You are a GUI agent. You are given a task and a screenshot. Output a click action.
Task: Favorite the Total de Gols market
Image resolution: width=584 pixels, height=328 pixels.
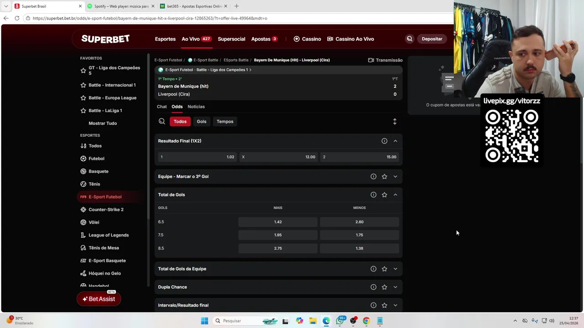(x=384, y=195)
